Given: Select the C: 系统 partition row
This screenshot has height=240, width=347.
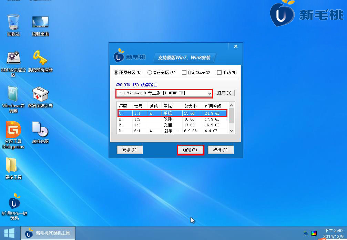Looking at the screenshot, I should (172, 113).
